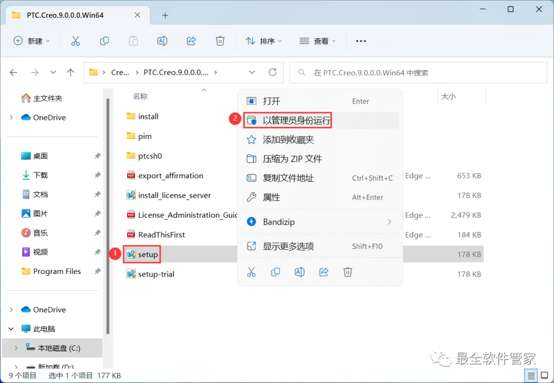
Task: Open 音乐 in the sidebar
Action: coord(34,233)
